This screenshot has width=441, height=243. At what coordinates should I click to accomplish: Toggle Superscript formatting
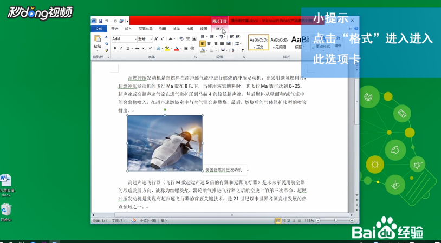pyautogui.click(x=150, y=48)
